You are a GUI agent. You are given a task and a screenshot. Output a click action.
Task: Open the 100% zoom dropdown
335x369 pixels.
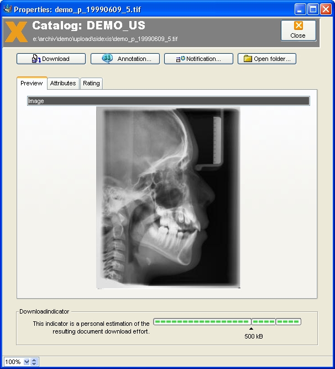click(27, 362)
